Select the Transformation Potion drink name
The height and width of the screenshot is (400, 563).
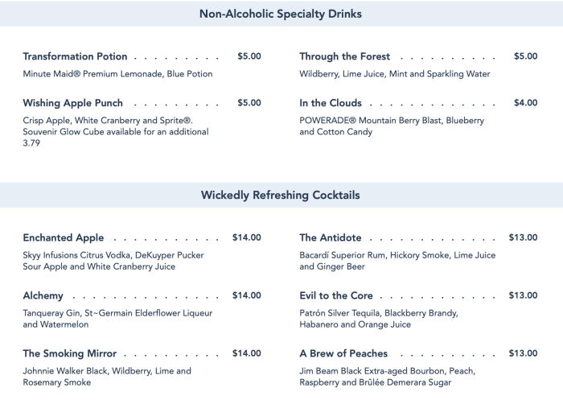point(75,56)
